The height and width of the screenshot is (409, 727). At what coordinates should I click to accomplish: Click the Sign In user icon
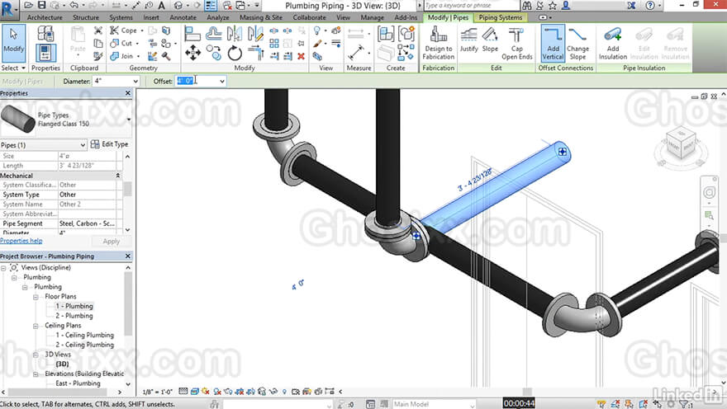click(566, 6)
